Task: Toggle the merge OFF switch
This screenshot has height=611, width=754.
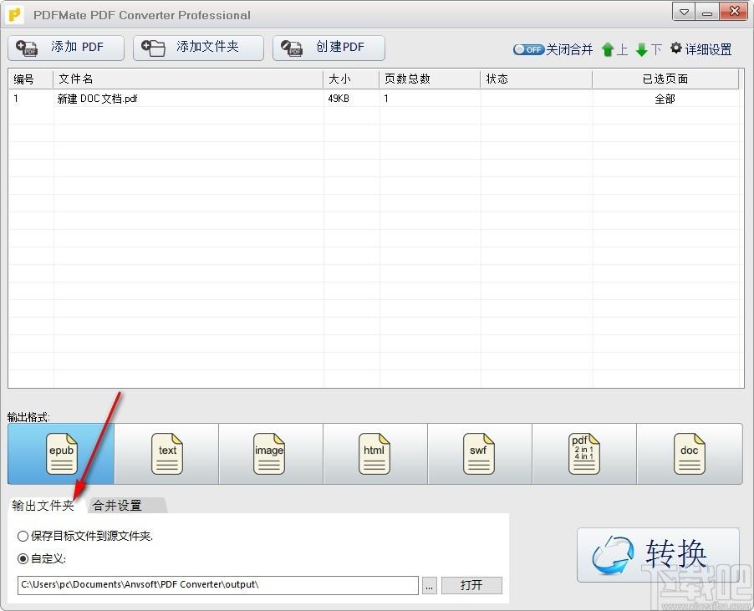Action: click(x=528, y=49)
